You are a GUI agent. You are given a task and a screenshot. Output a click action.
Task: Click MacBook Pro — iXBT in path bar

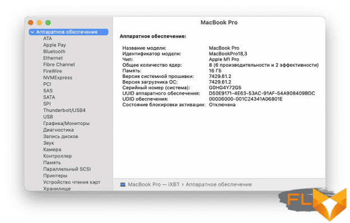[154, 185]
